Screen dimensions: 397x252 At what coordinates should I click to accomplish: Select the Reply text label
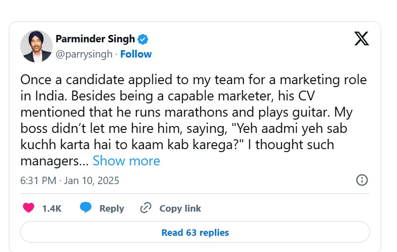coord(112,208)
